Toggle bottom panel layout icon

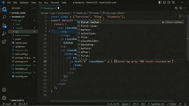pyautogui.click(x=164, y=2)
